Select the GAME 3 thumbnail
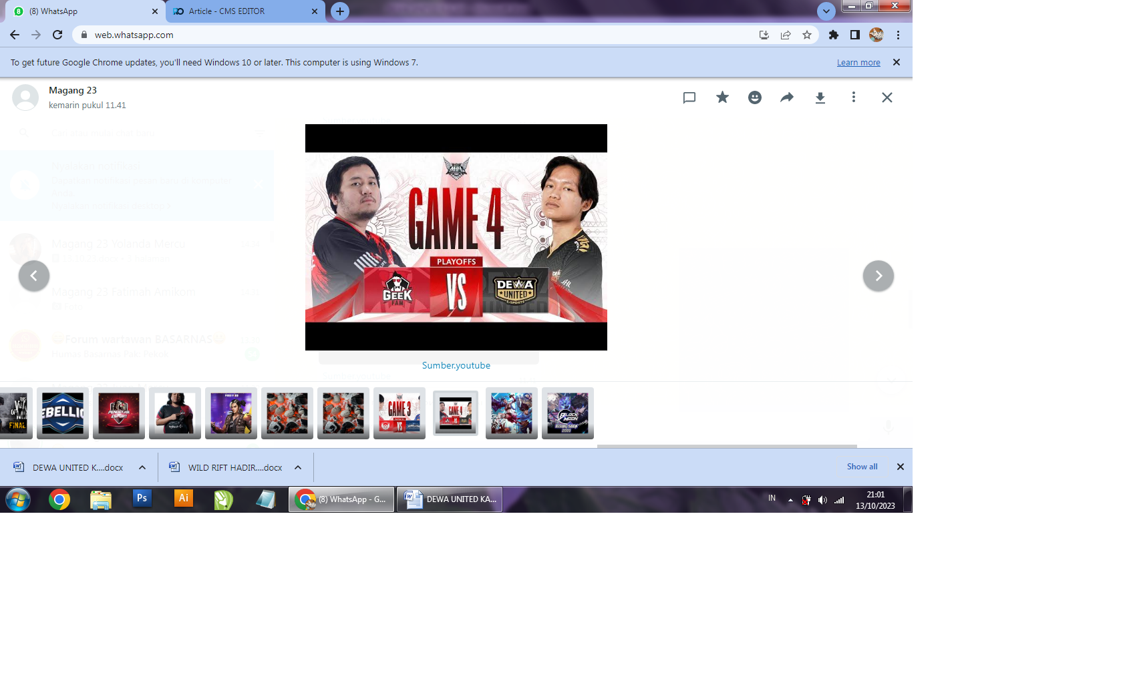Image resolution: width=1121 pixels, height=689 pixels. coord(399,413)
